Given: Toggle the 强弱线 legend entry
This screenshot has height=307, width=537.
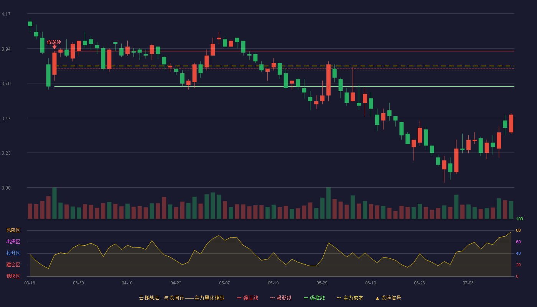Looking at the screenshot, I should tap(281, 298).
